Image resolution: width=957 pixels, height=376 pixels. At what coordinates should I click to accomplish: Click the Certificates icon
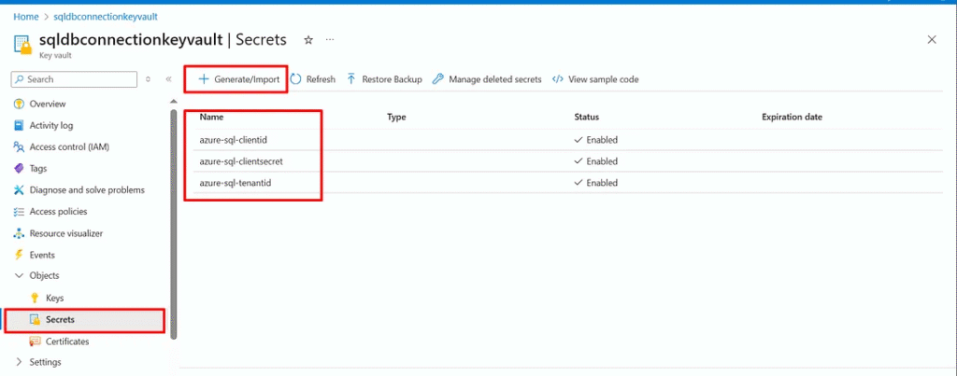[35, 341]
